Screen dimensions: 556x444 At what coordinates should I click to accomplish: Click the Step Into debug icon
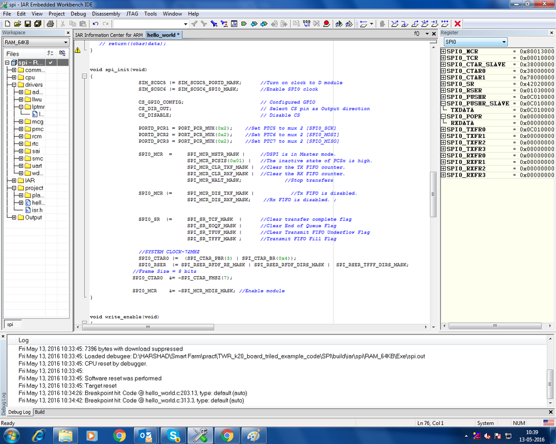405,24
